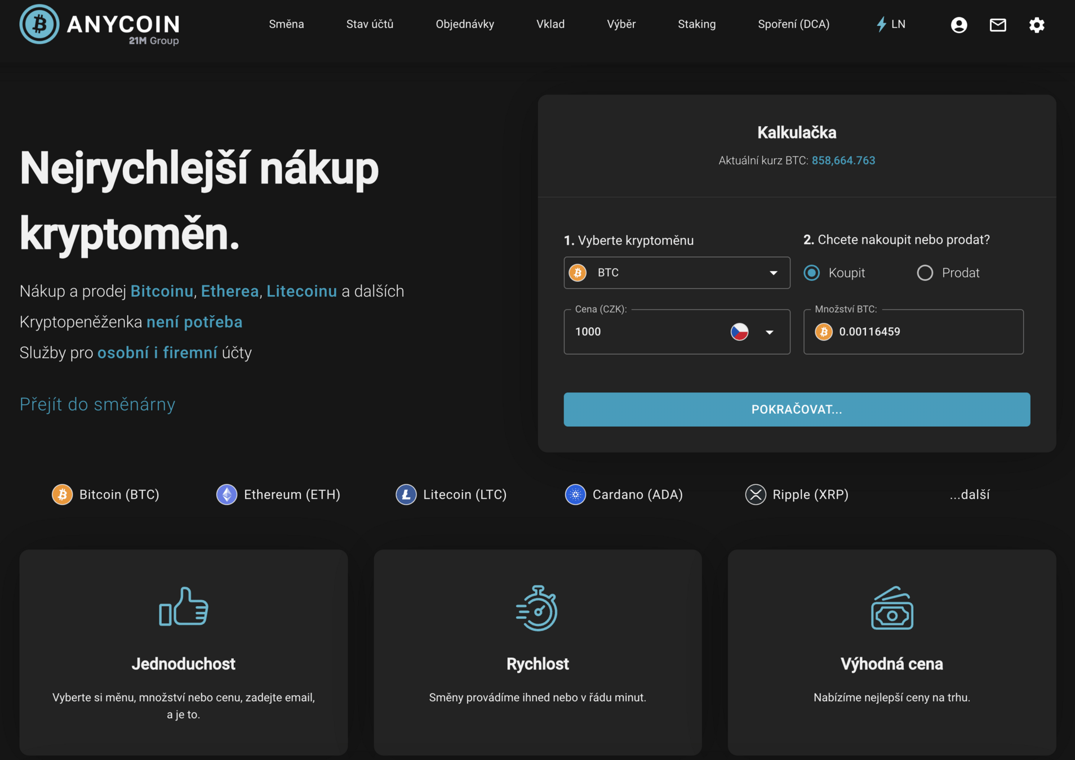The image size is (1075, 760).
Task: Click the Ripple XRP coin icon
Action: click(x=756, y=495)
